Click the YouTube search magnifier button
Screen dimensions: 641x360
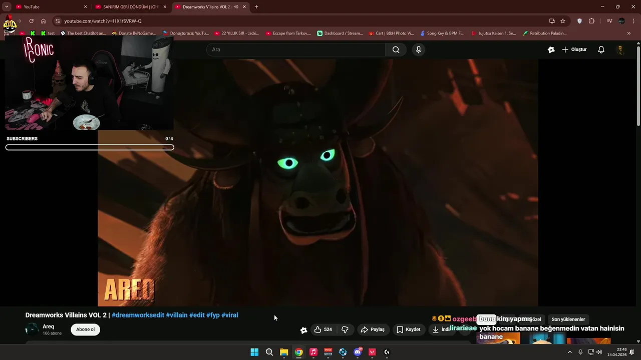pyautogui.click(x=396, y=49)
